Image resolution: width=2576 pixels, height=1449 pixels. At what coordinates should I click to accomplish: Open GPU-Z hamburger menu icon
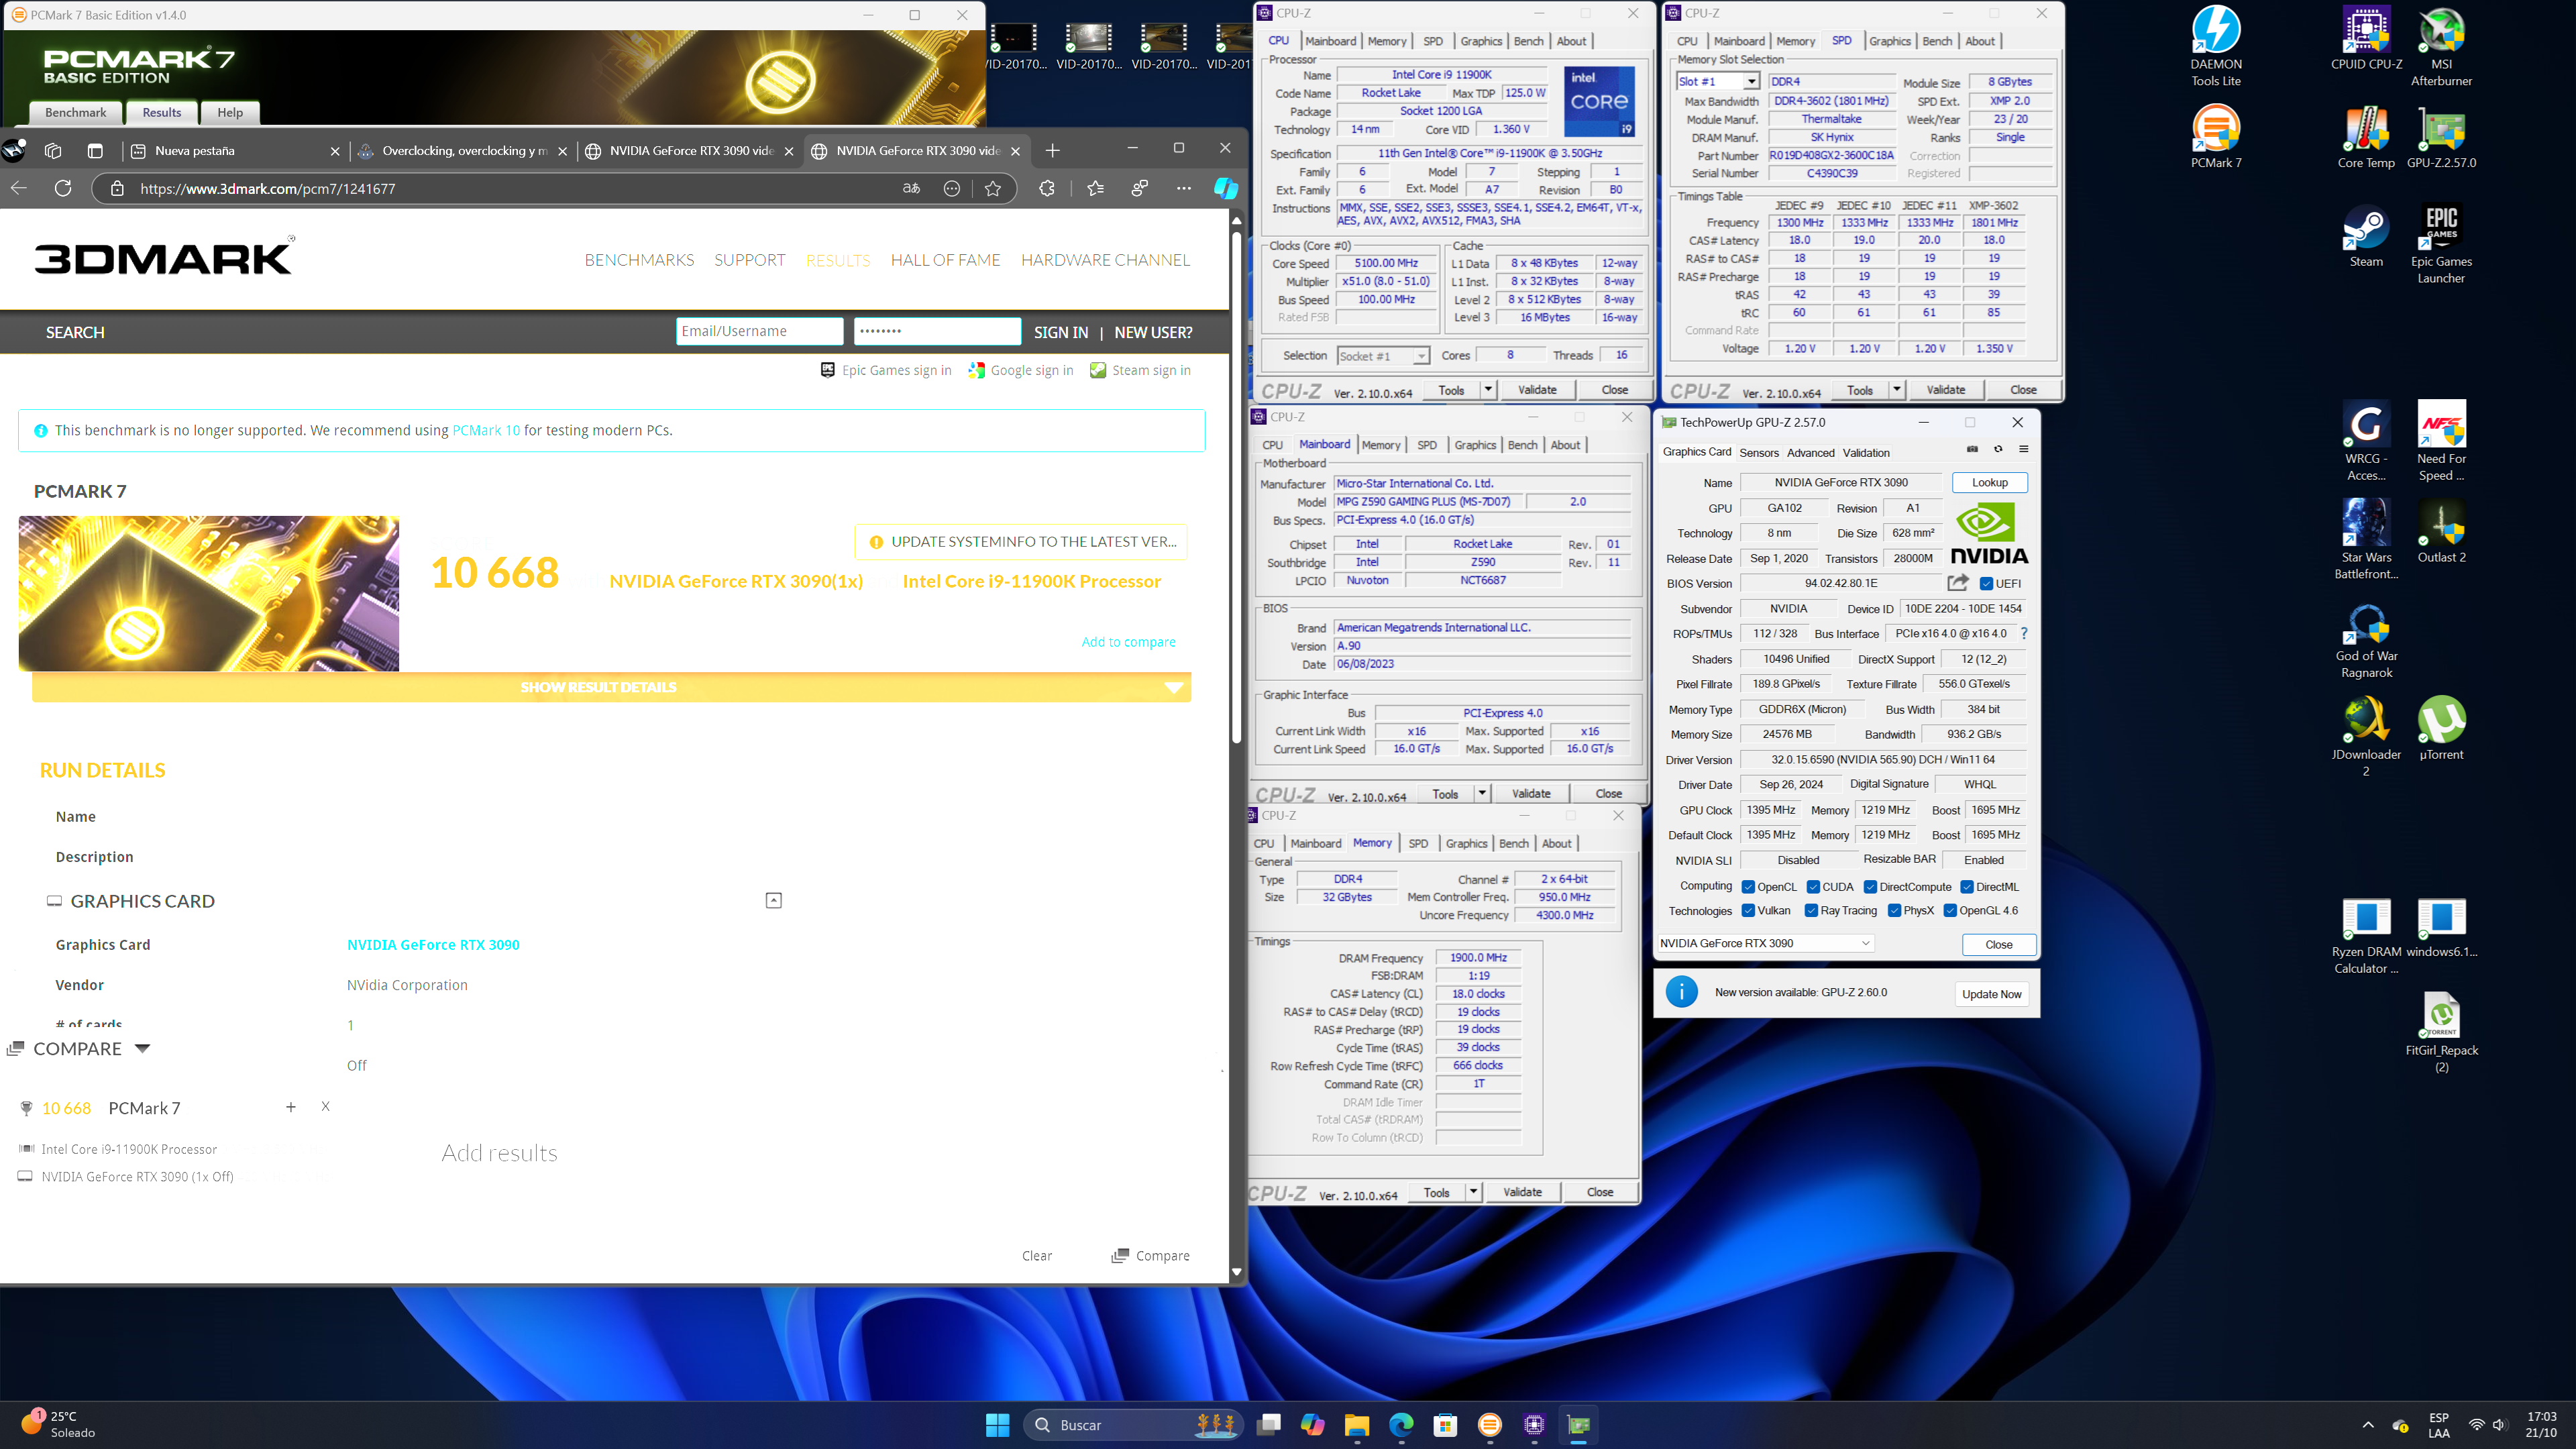click(2023, 449)
